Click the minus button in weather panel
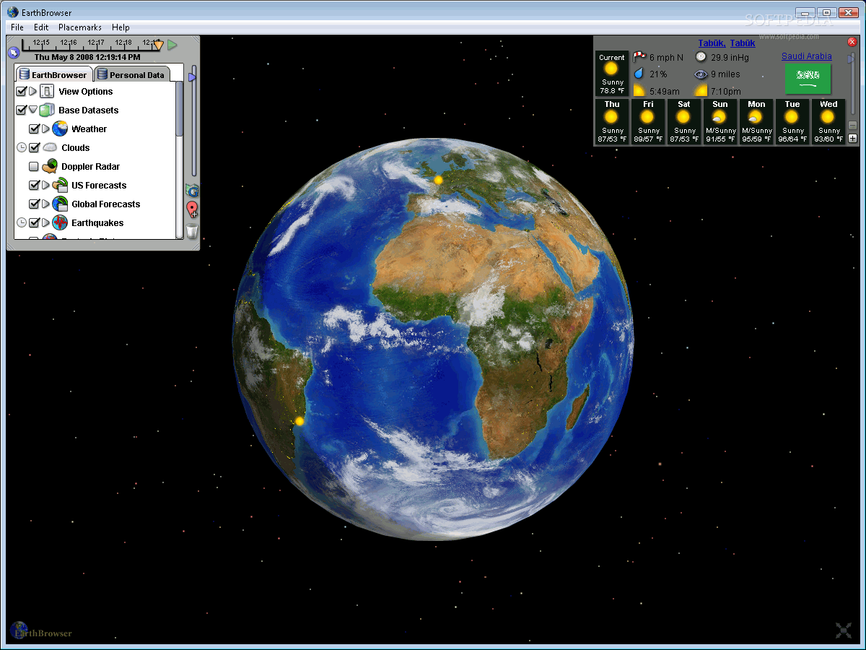Viewport: 866px width, 650px height. pyautogui.click(x=852, y=125)
